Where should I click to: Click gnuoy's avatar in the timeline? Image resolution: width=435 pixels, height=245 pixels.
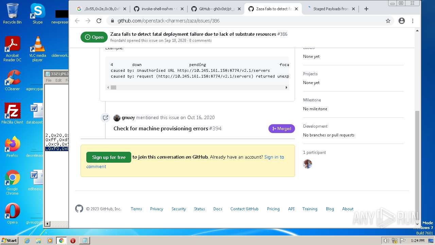[117, 118]
